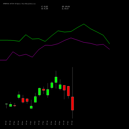This screenshot has height=129, width=129.
Task: Click the 02 Apr date label
Action: (6, 123)
